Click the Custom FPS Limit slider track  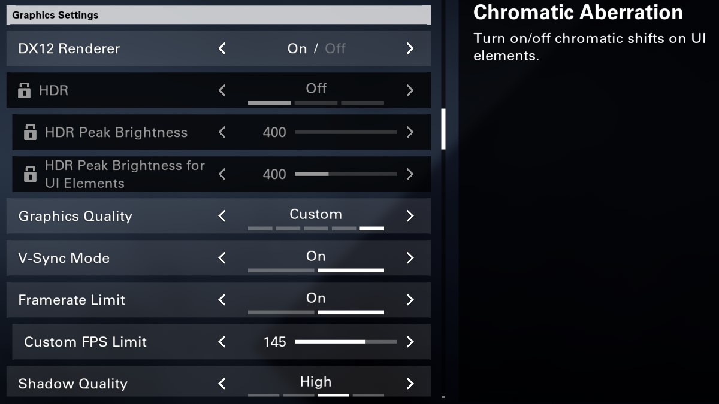[346, 342]
